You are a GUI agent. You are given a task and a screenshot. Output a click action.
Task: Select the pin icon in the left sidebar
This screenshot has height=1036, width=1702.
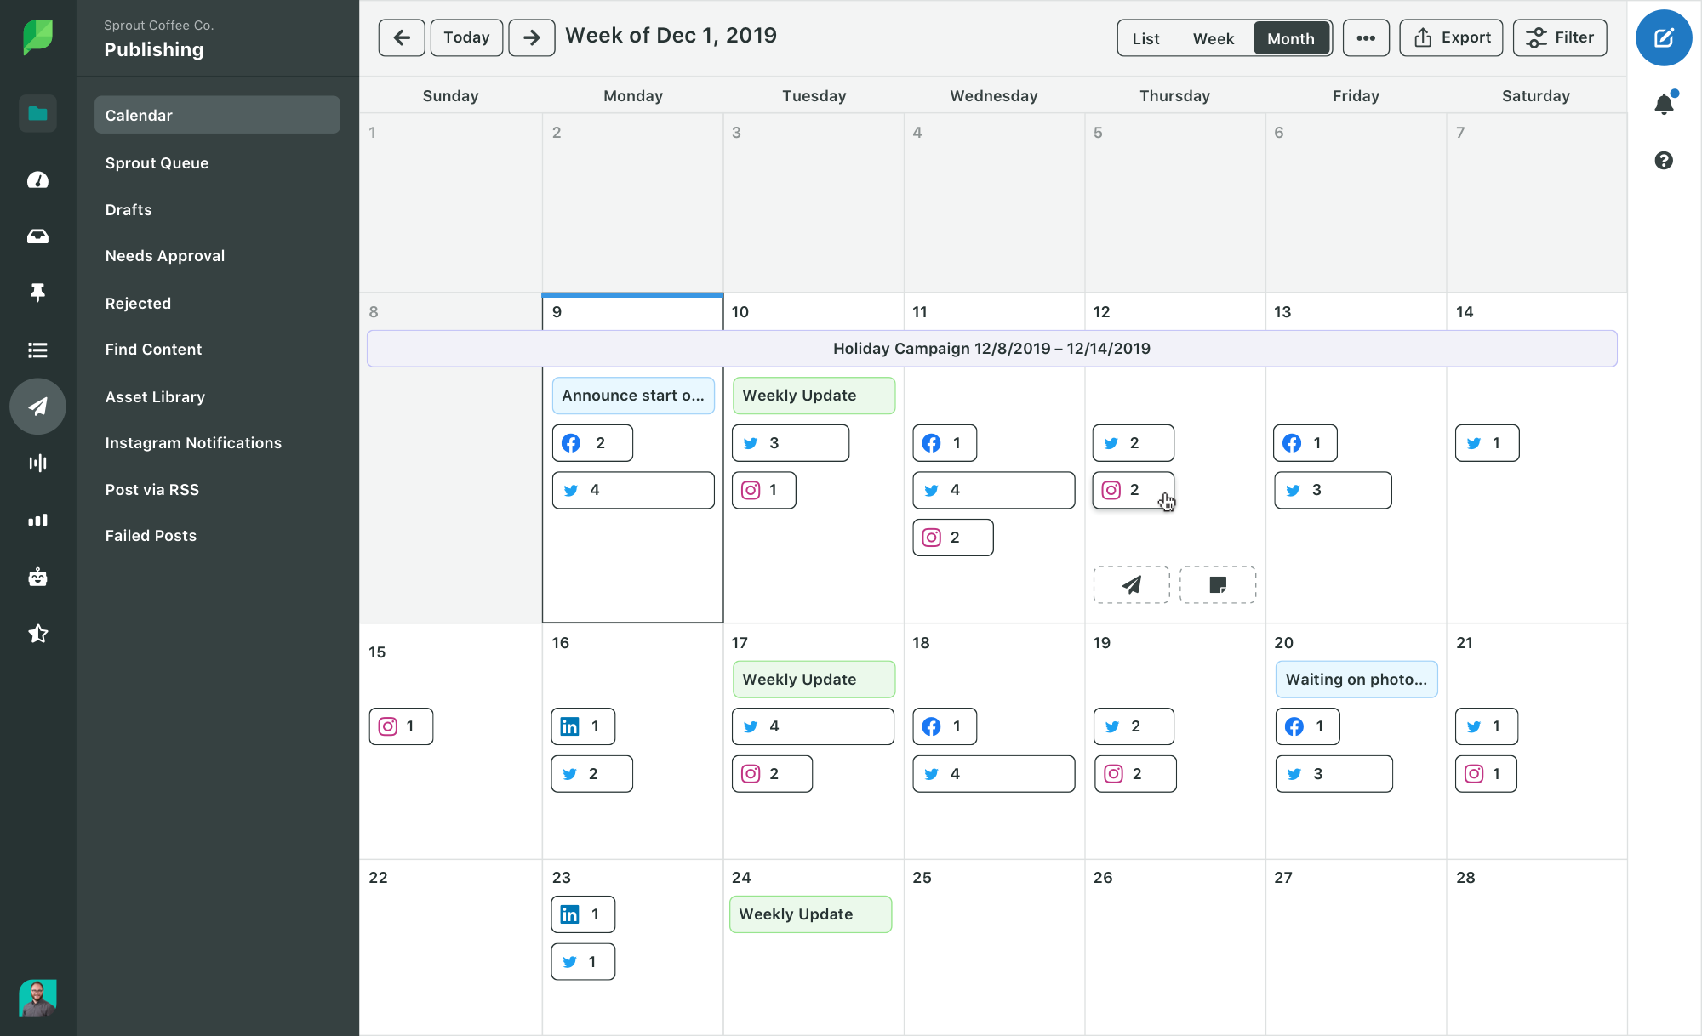[37, 293]
